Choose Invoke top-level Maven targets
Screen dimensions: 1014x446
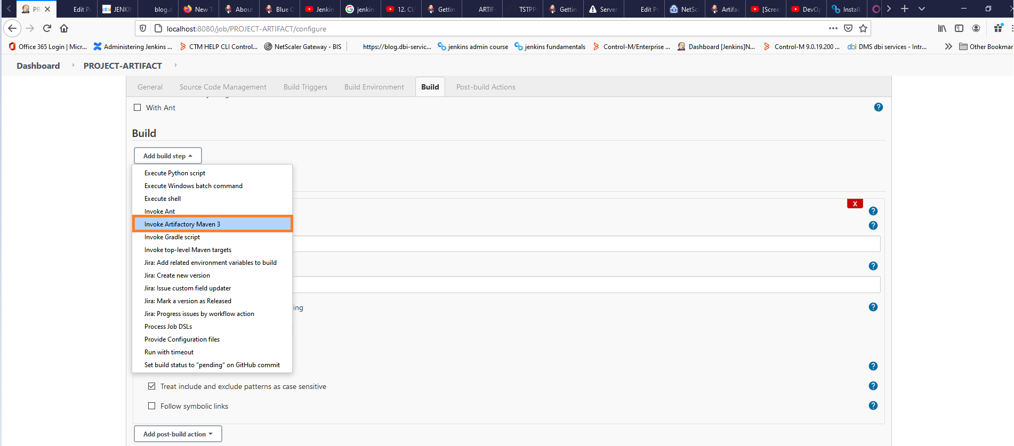212,250
